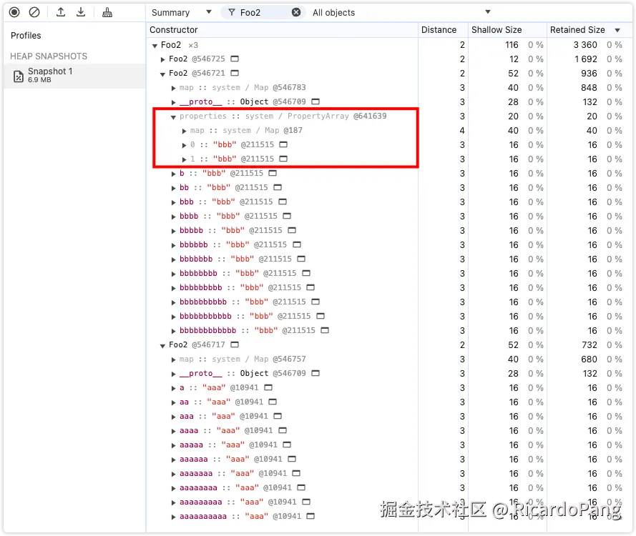Click window icon beside Foo2 @546721

235,73
